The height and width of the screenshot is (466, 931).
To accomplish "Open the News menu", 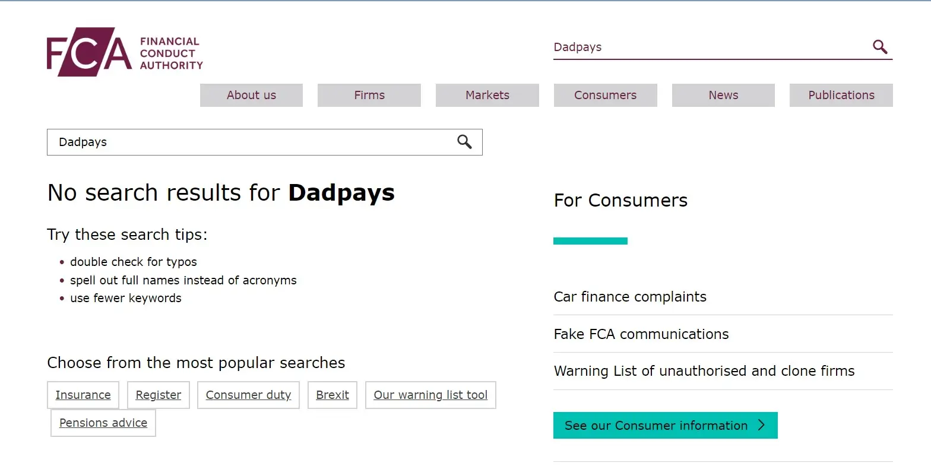I will [x=723, y=95].
